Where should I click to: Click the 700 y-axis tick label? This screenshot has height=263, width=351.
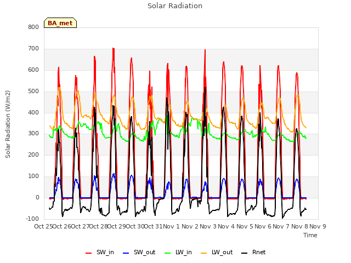[33, 48]
